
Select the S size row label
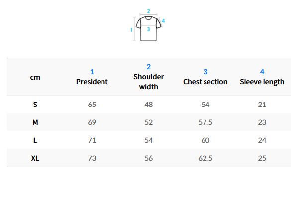coord(35,105)
